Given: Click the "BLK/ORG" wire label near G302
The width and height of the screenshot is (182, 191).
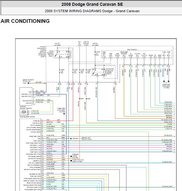Looking at the screenshot, I should pos(39,82).
